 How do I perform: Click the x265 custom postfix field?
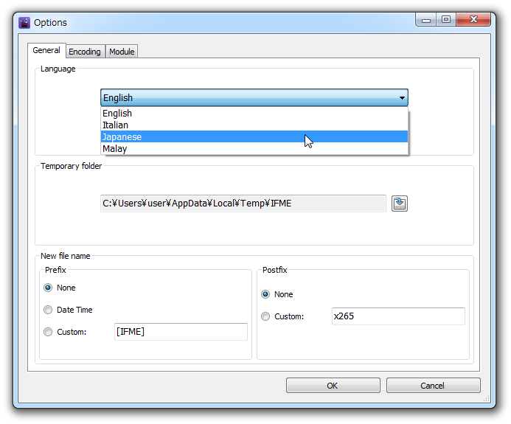[398, 316]
